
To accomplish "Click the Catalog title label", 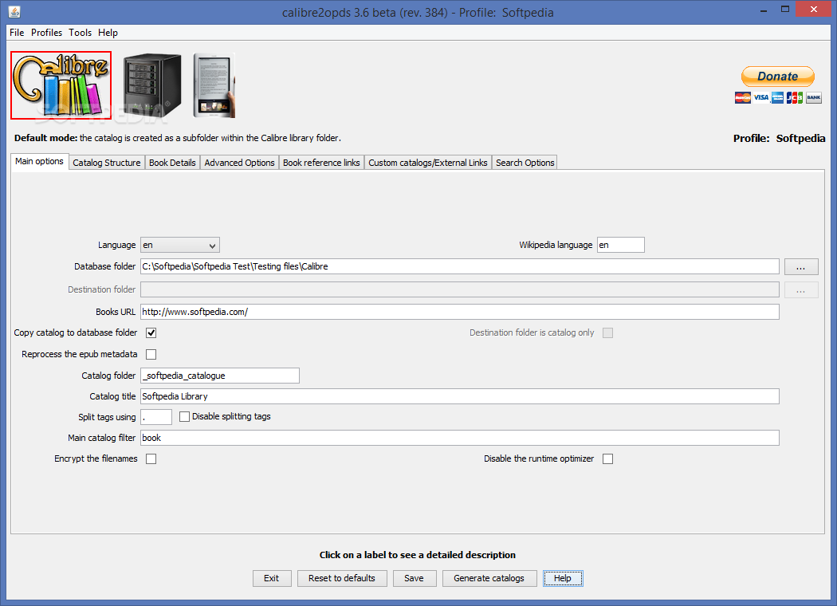I will pos(112,396).
